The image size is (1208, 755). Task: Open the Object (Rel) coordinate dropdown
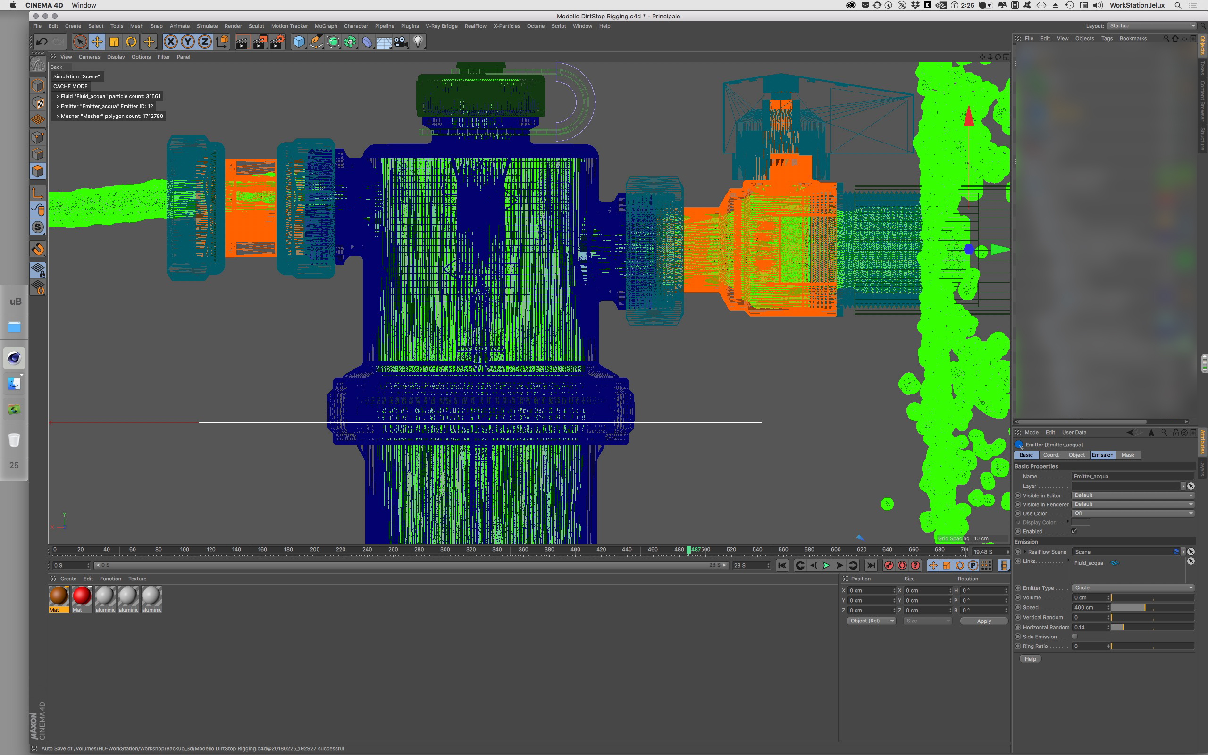click(871, 621)
